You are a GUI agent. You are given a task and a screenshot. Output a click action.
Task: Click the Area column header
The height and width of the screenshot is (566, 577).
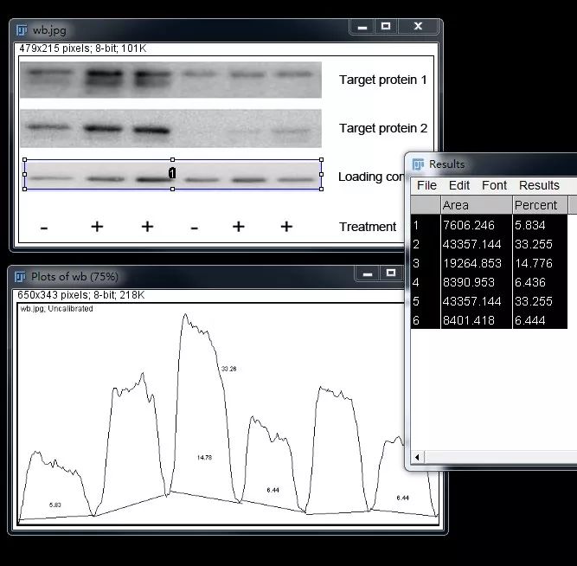pos(476,205)
